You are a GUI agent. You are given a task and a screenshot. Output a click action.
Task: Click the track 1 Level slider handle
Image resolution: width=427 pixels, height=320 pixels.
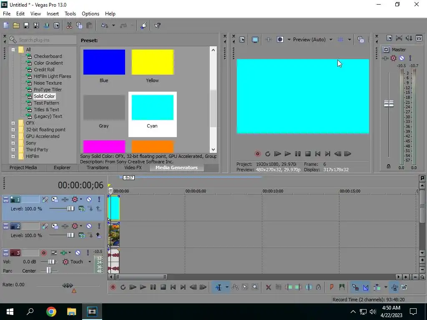70,209
